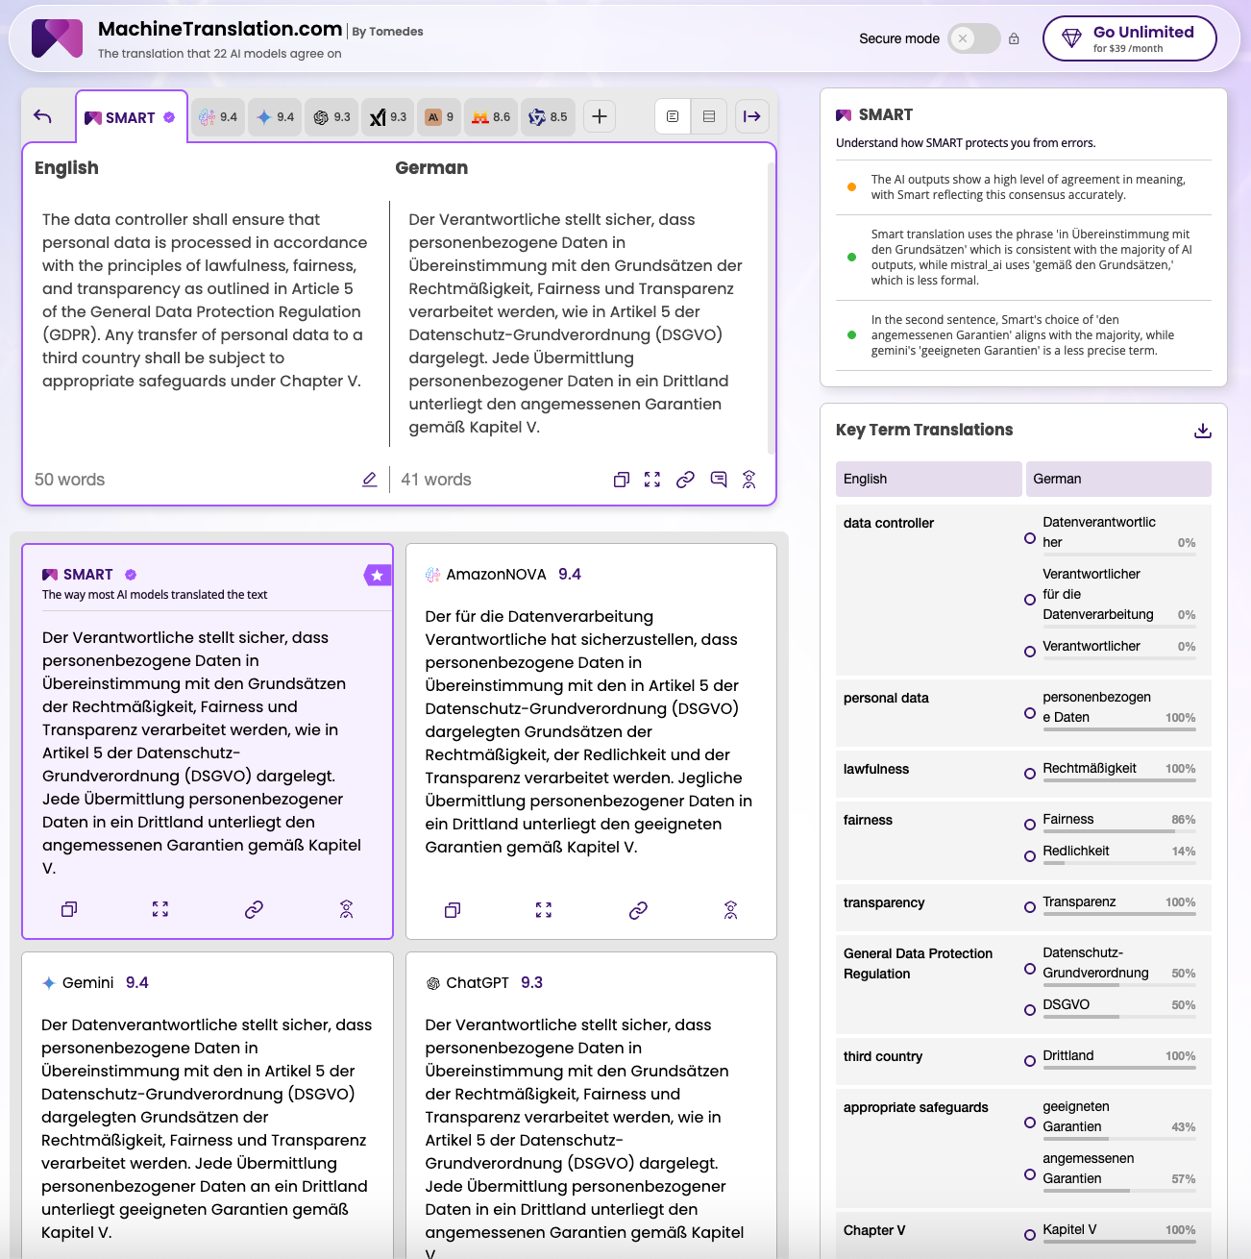1251x1259 pixels.
Task: Choose the geeigneten Garantien radio option
Action: pos(1030,1123)
